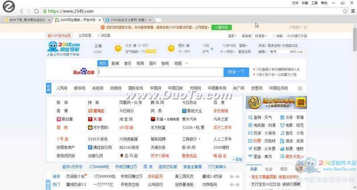Click 把2345设为主页 button
Viewport: 357px width, 190px height.
click(59, 36)
